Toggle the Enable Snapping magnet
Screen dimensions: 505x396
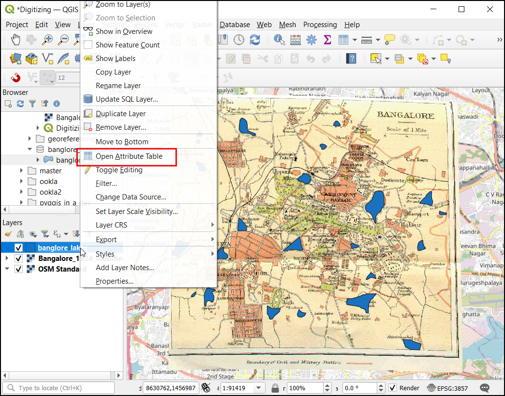(x=15, y=77)
